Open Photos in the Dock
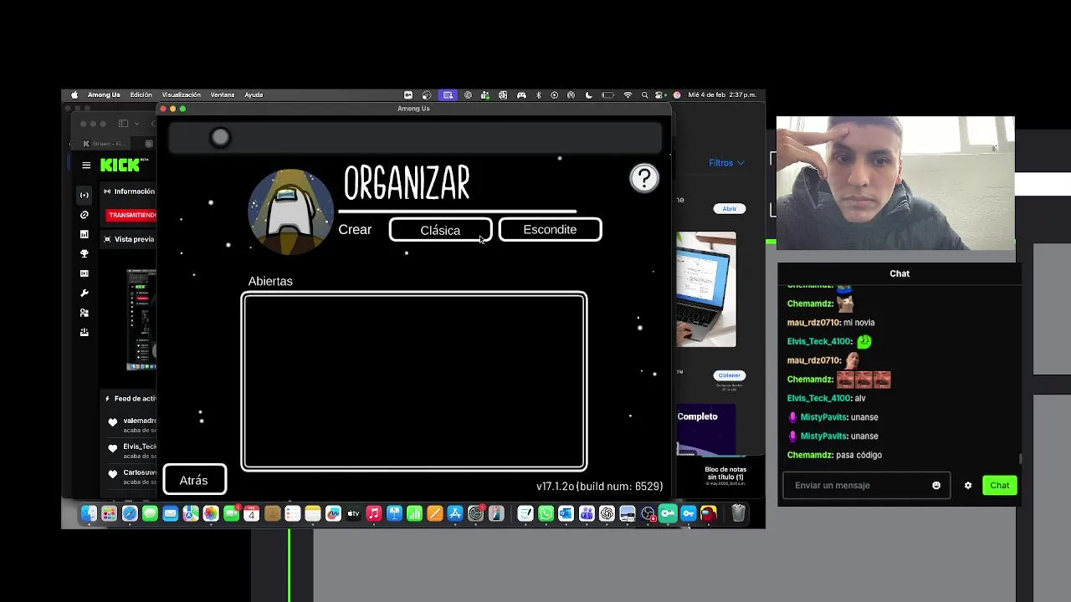The image size is (1071, 602). [211, 513]
